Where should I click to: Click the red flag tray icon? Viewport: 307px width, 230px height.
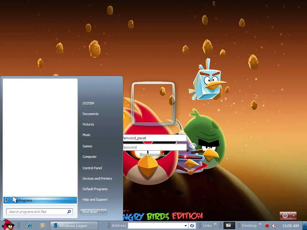[267, 226]
